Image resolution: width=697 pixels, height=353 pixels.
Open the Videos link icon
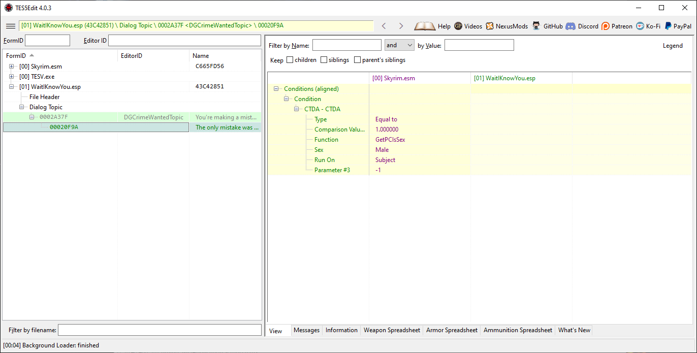click(x=458, y=26)
